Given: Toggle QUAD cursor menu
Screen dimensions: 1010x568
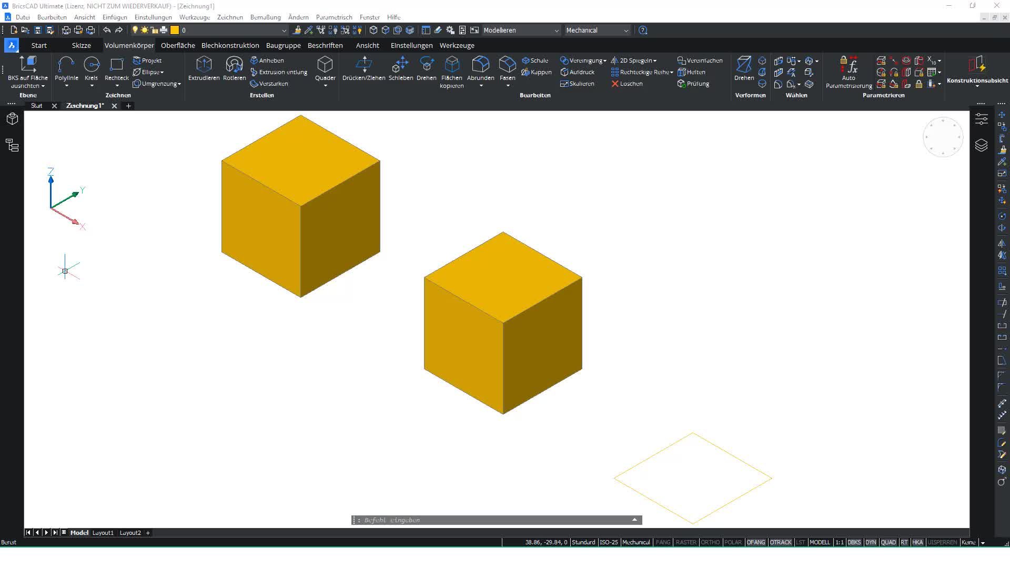Looking at the screenshot, I should click(x=888, y=542).
